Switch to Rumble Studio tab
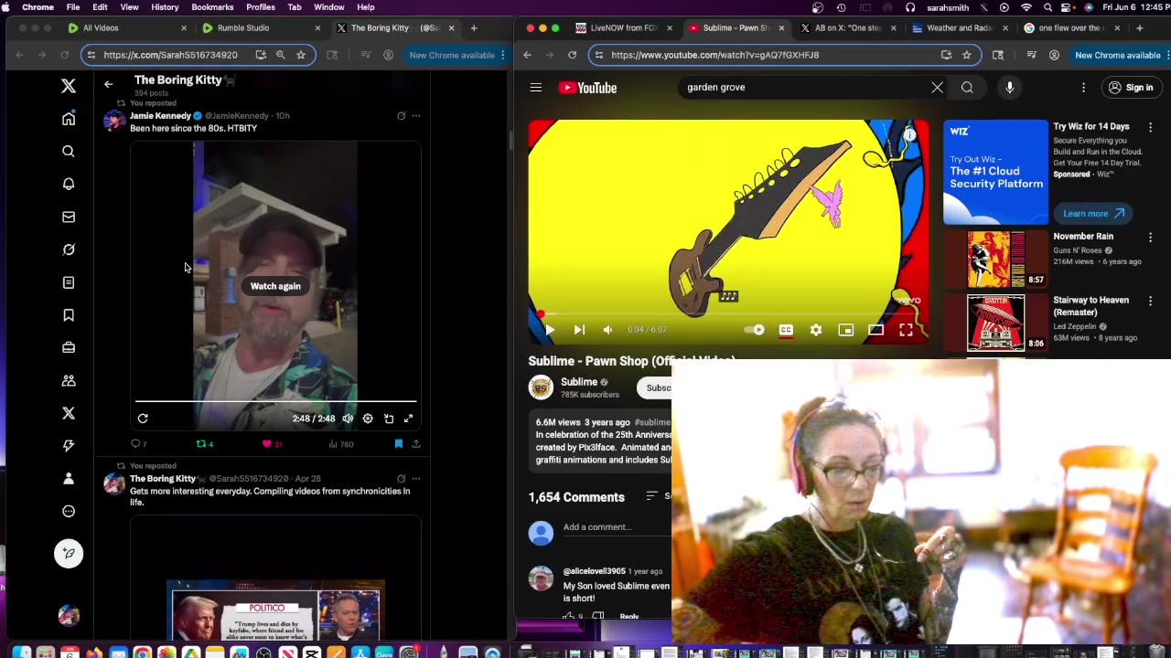Image resolution: width=1171 pixels, height=658 pixels. click(x=261, y=28)
